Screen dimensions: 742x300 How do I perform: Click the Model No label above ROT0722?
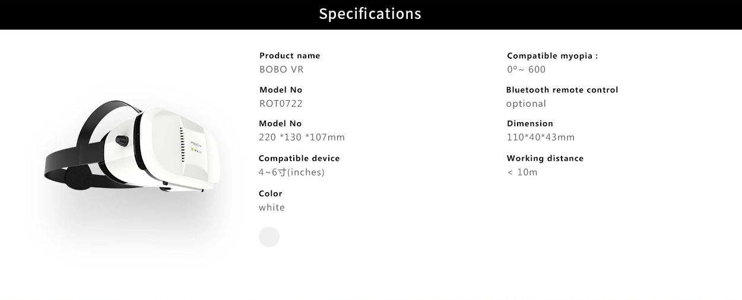click(x=281, y=90)
